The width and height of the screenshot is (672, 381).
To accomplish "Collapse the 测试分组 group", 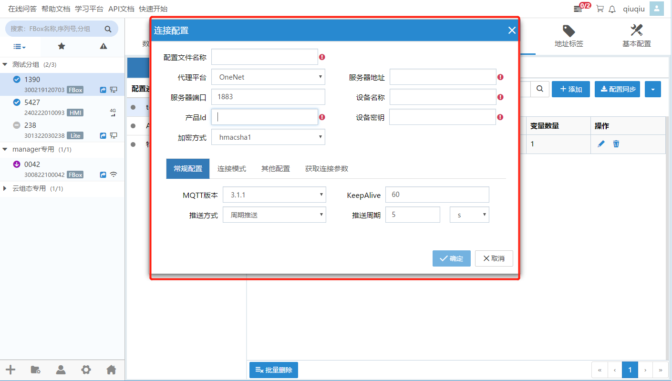I will (x=5, y=64).
